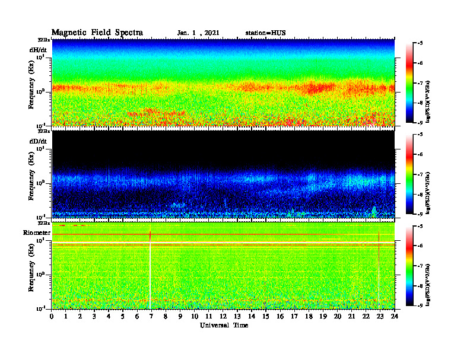Select hour "24" on the time axis
Image resolution: width=470 pixels, height=363 pixels.
395,316
